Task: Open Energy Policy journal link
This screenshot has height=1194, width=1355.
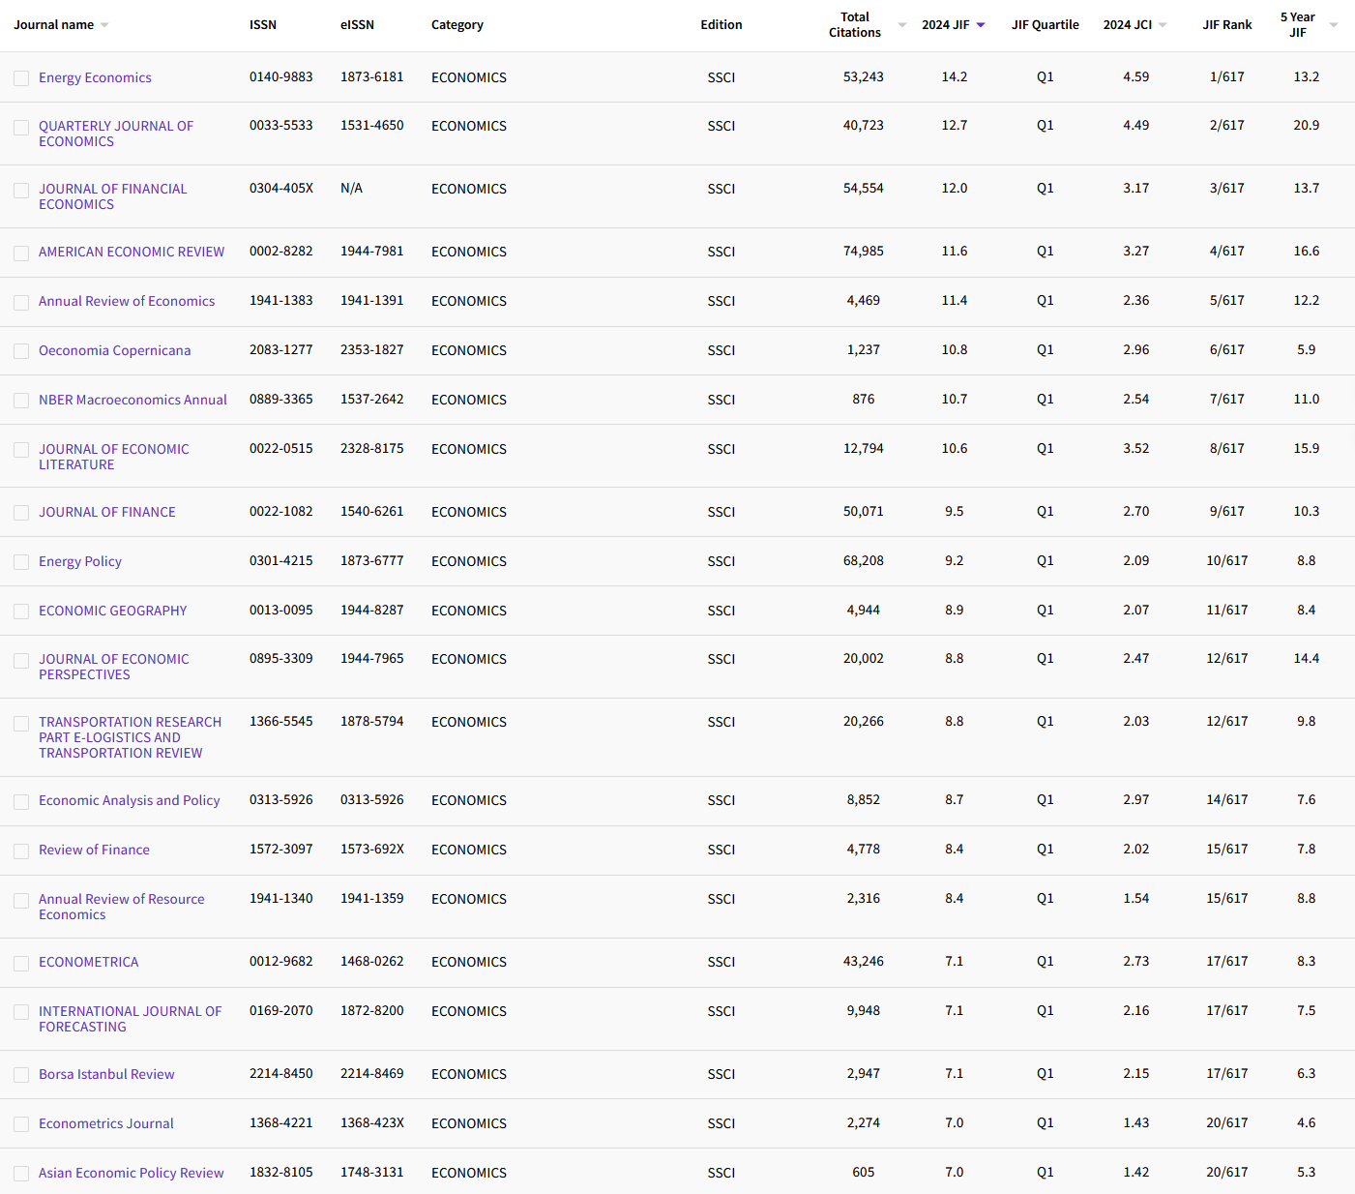Action: coord(80,561)
